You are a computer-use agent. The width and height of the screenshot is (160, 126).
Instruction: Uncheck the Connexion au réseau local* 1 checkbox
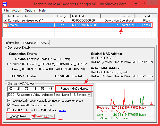[5, 20]
